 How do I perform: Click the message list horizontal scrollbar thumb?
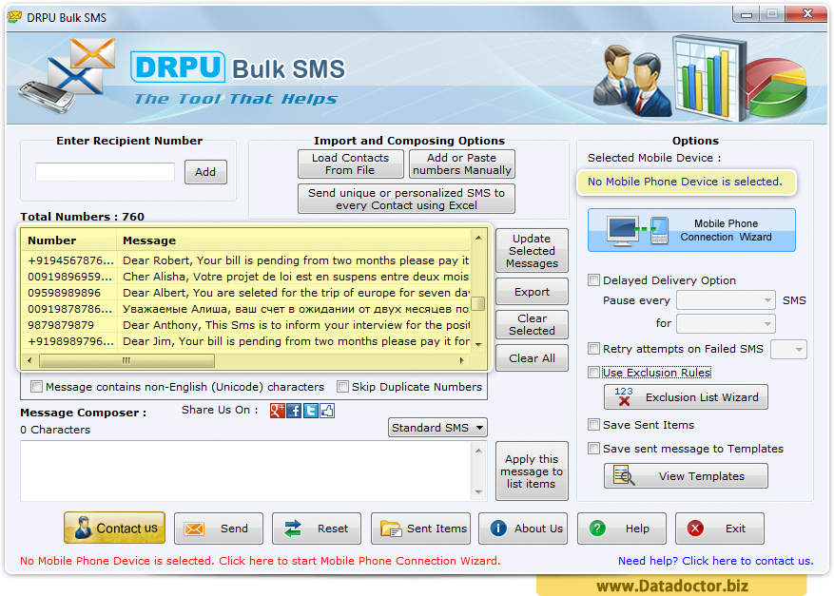tap(126, 360)
